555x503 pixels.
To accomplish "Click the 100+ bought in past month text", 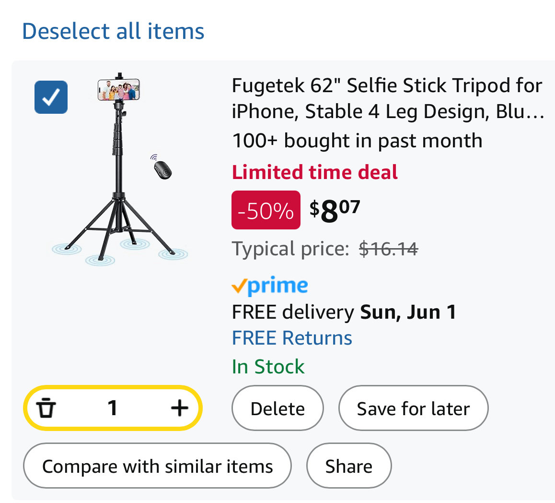I will pyautogui.click(x=357, y=141).
